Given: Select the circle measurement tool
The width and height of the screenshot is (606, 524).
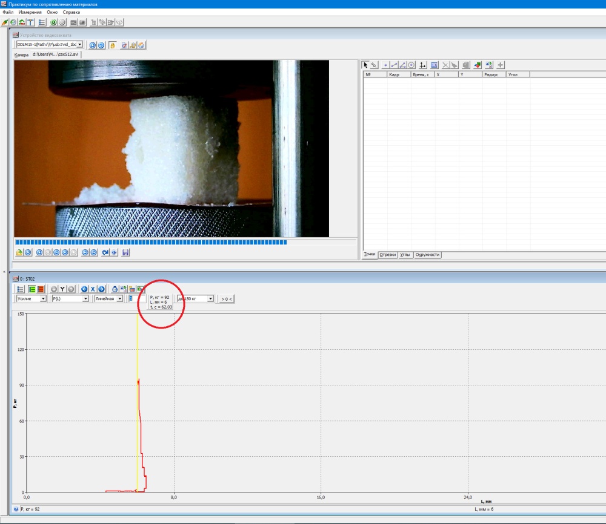Looking at the screenshot, I should [411, 65].
